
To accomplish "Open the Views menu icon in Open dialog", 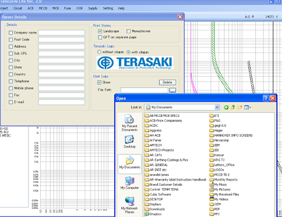I will point(247,108).
